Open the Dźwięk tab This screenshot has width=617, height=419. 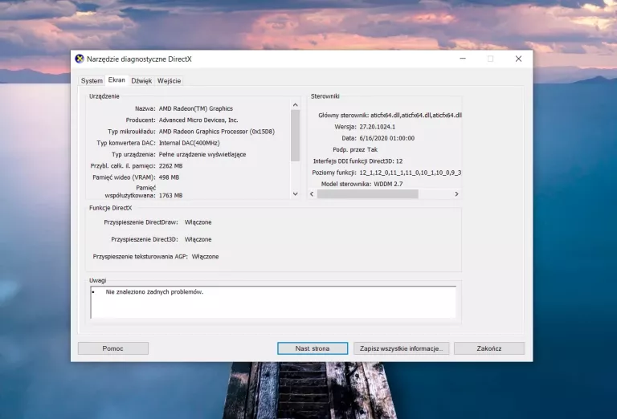pos(141,81)
